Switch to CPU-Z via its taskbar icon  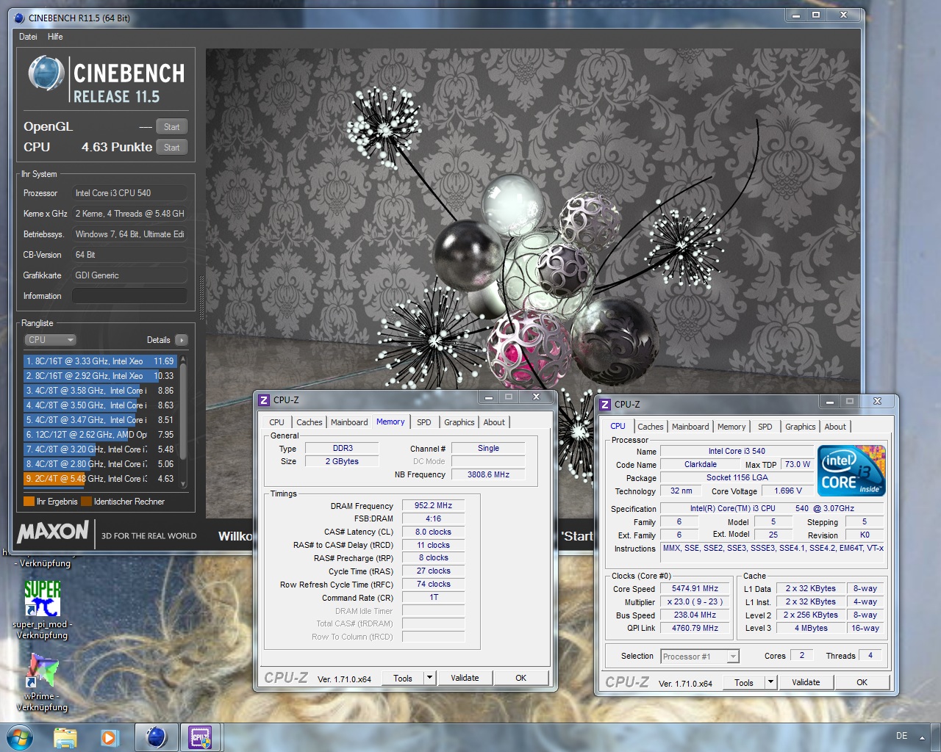coord(200,737)
